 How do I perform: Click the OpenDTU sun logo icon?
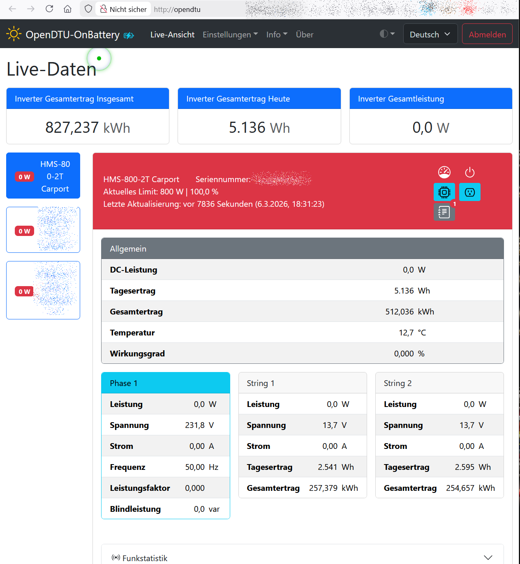[14, 34]
